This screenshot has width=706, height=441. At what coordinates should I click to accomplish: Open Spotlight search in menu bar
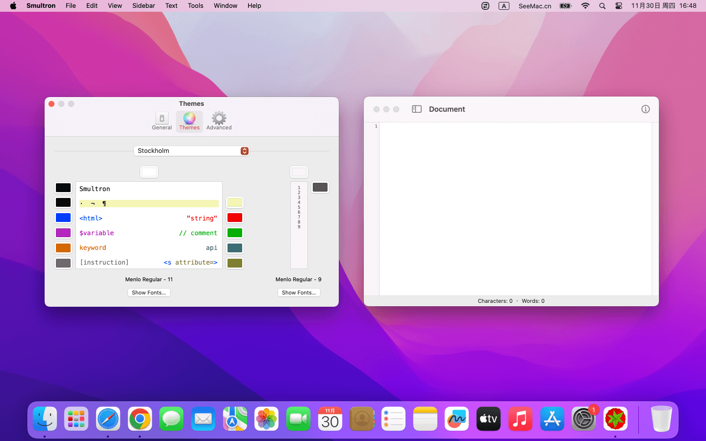click(x=602, y=6)
